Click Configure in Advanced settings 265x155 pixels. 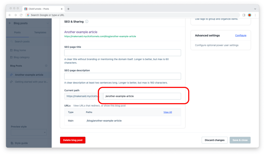click(241, 35)
